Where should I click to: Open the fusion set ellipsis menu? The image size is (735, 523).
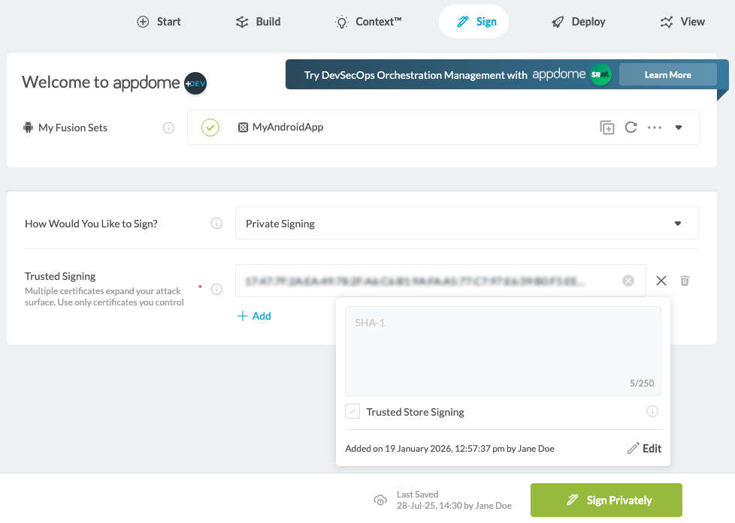(x=654, y=128)
